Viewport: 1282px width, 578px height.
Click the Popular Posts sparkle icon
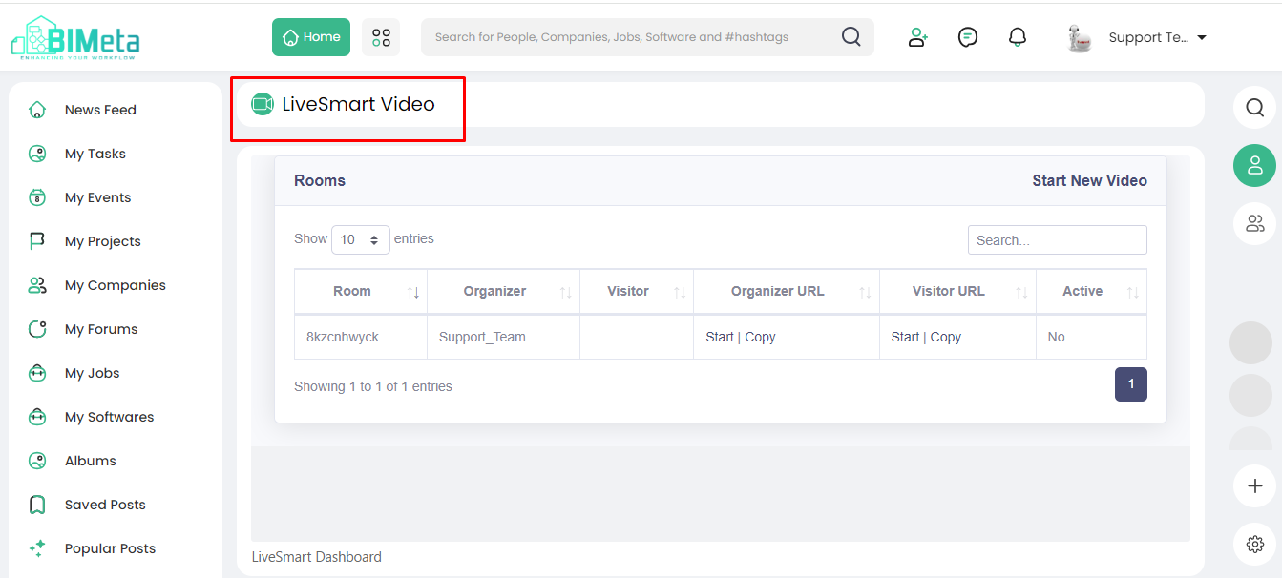tap(37, 548)
